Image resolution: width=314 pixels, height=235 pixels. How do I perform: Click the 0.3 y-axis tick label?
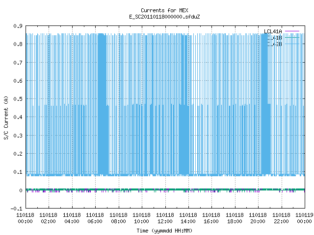(18, 136)
